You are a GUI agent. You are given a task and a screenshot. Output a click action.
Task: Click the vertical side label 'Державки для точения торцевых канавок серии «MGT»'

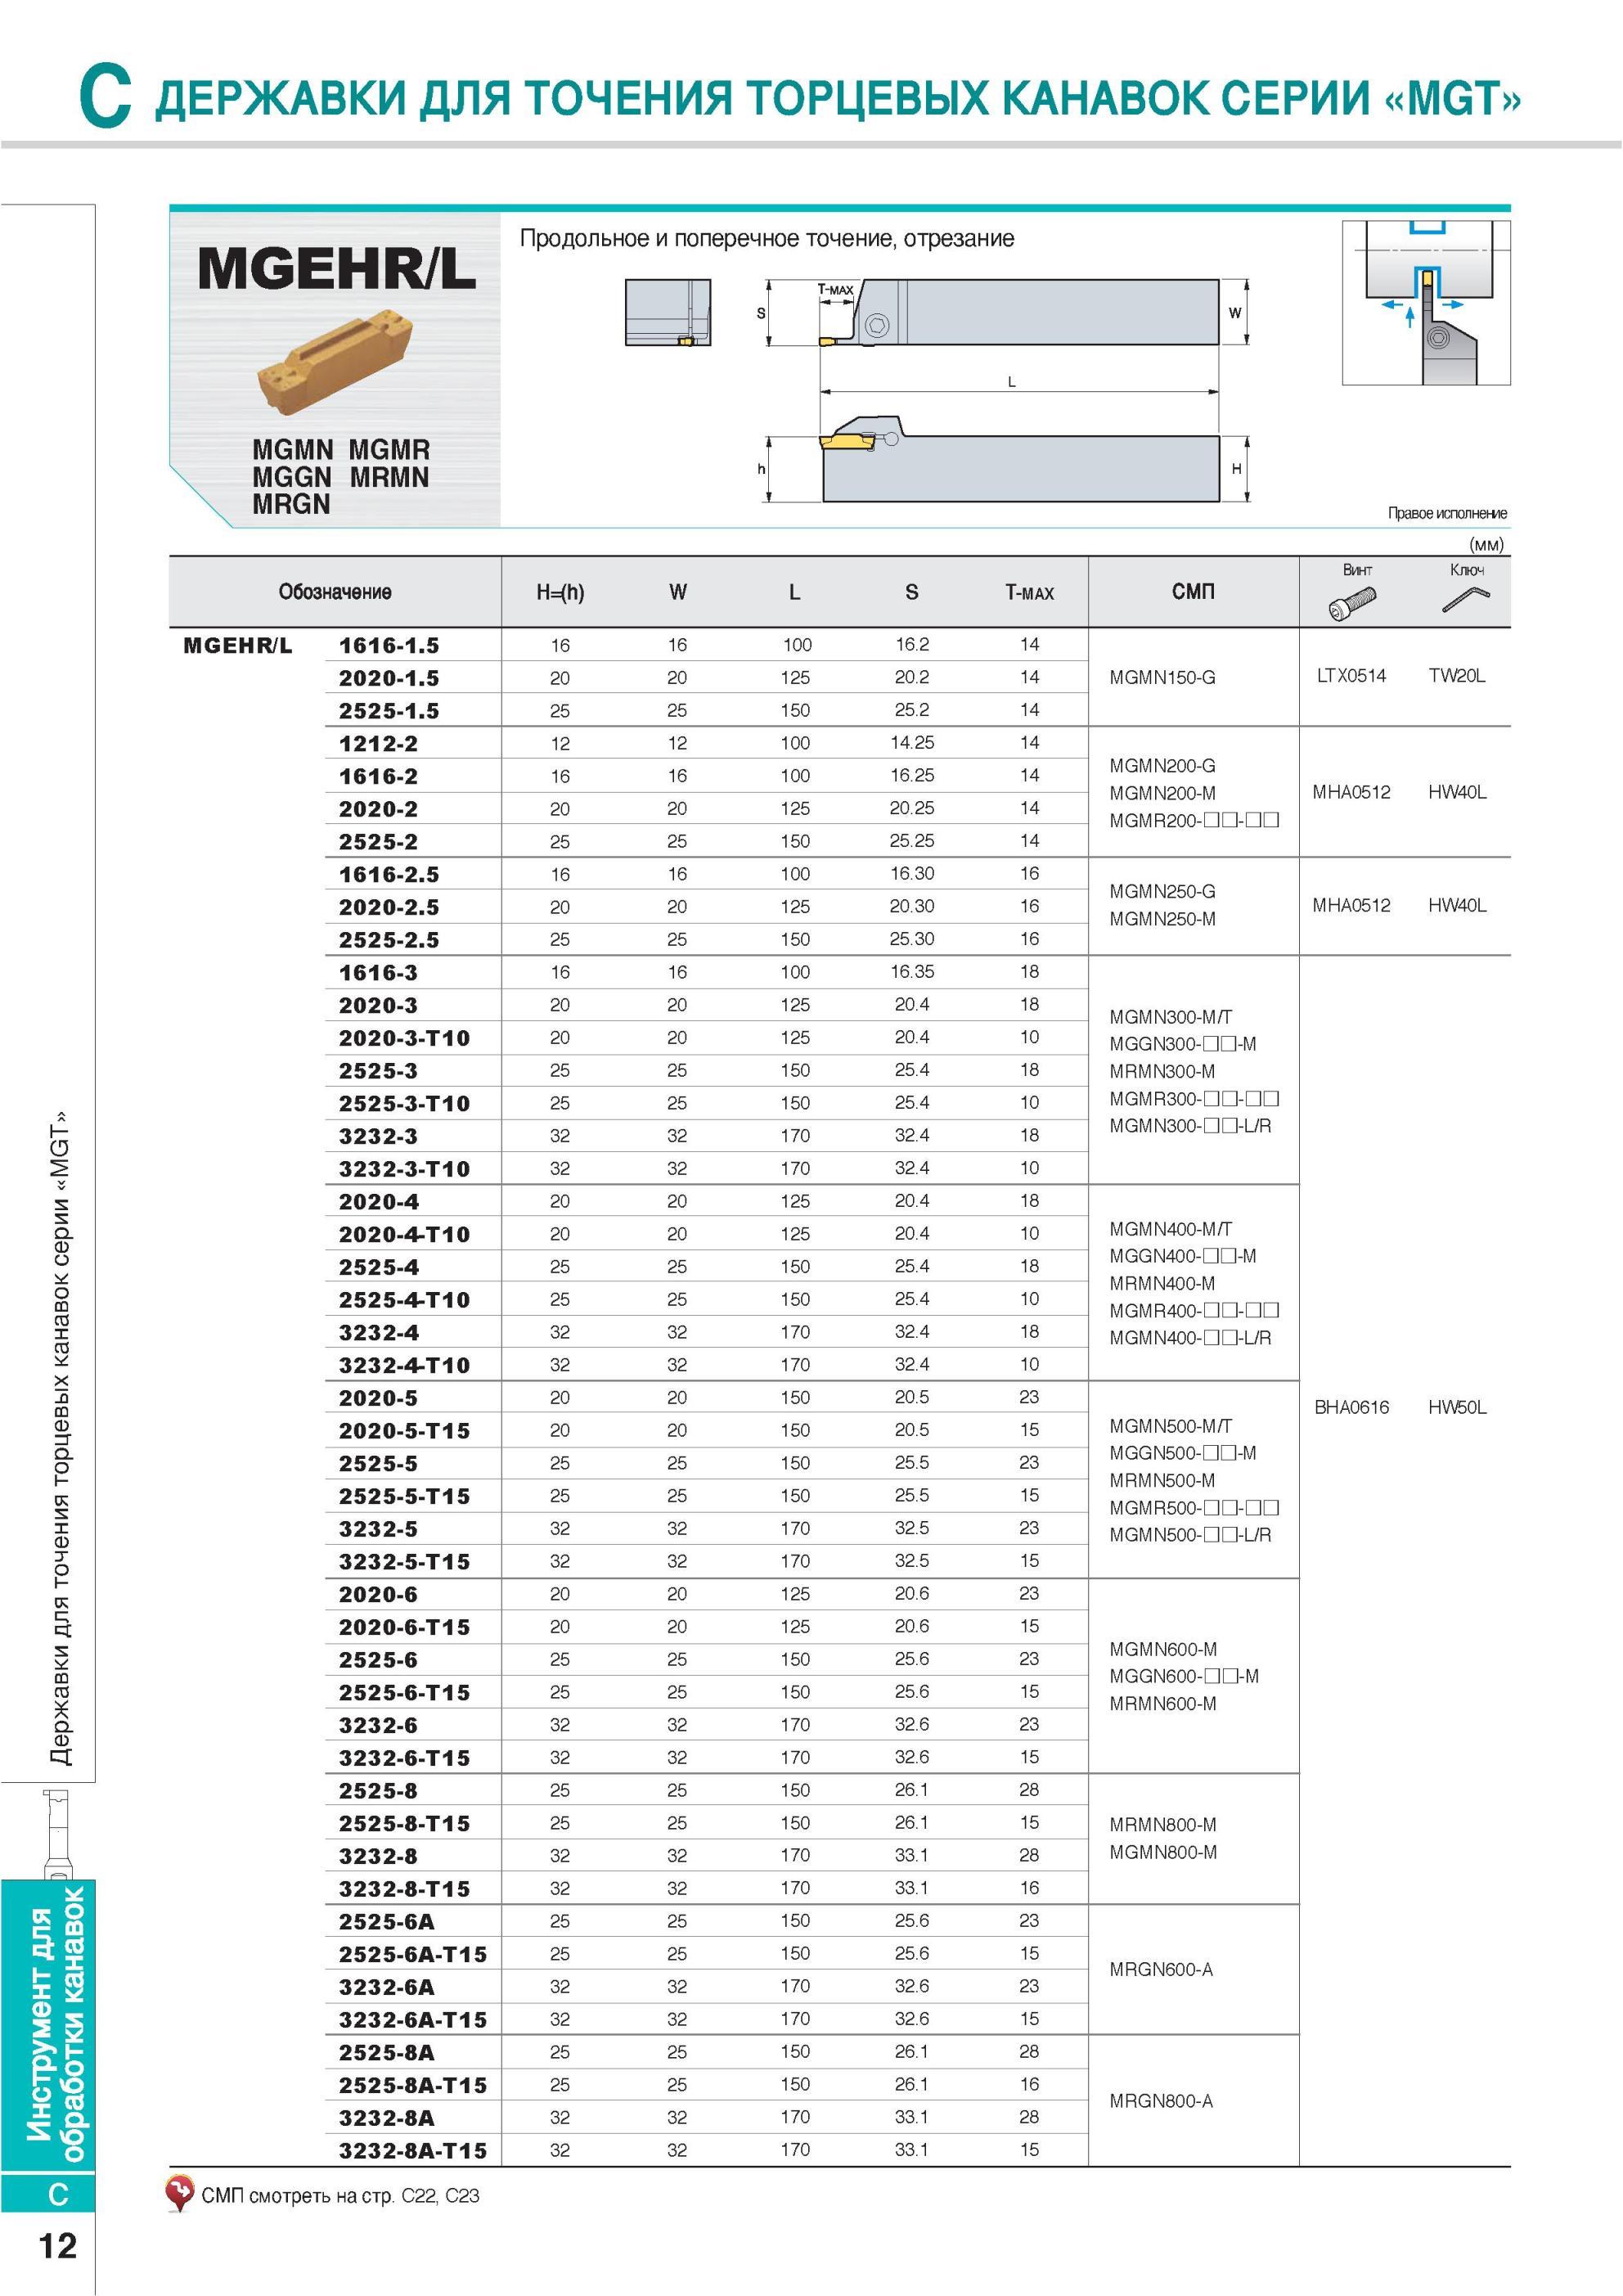click(x=62, y=1437)
